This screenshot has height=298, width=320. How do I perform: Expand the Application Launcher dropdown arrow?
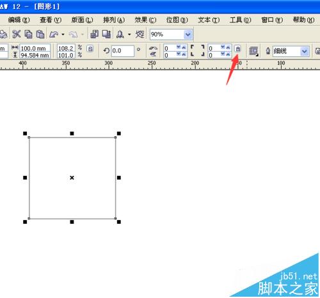[x=129, y=35]
